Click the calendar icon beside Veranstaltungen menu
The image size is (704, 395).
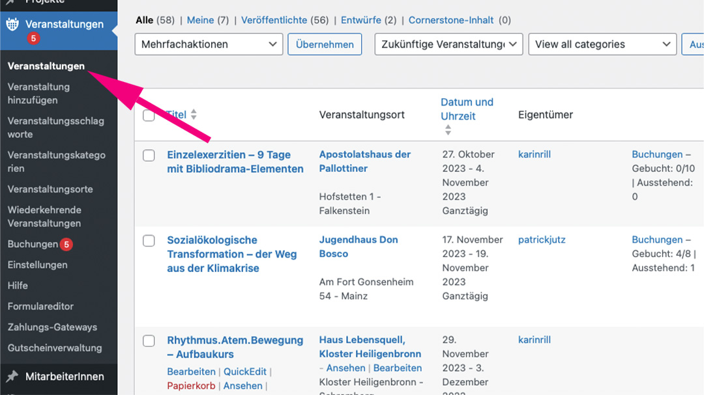coord(12,25)
